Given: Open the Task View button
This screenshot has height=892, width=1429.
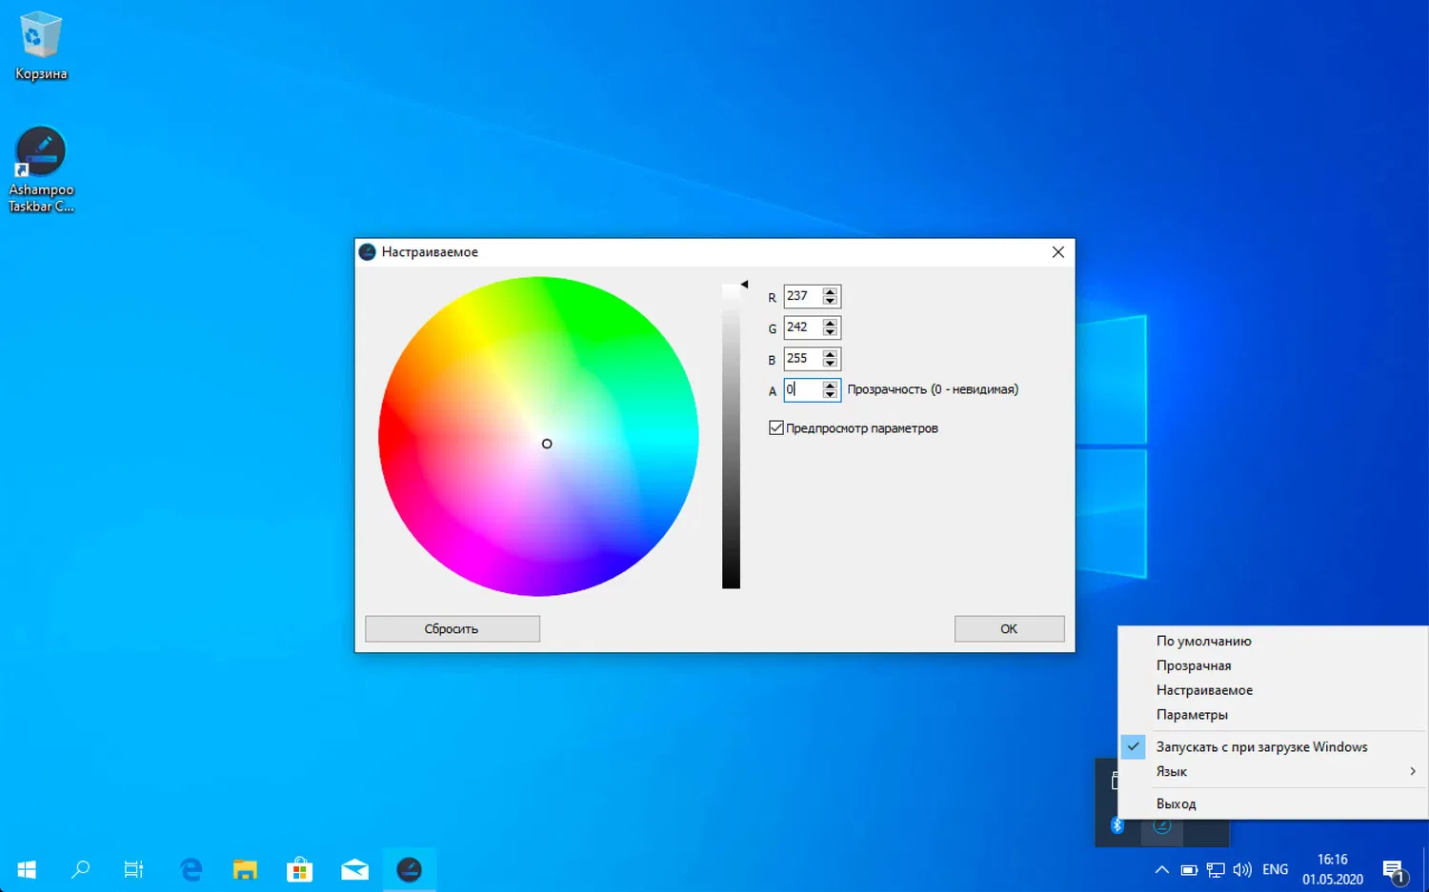Looking at the screenshot, I should pyautogui.click(x=133, y=869).
